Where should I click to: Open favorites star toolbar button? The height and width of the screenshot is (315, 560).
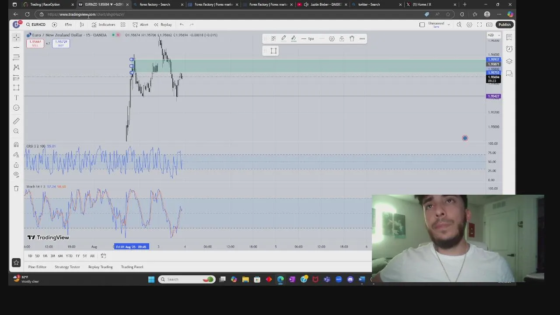click(16, 262)
